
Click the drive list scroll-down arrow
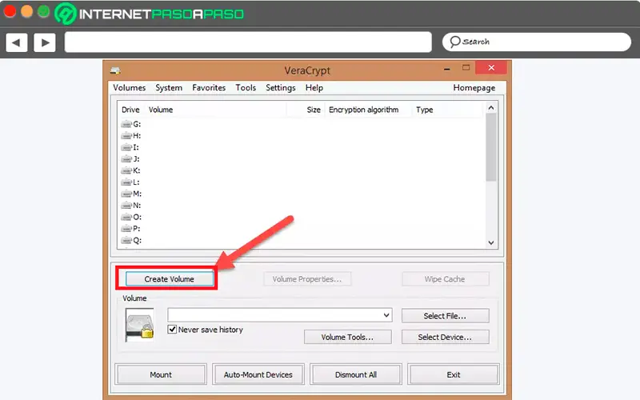[x=491, y=242]
